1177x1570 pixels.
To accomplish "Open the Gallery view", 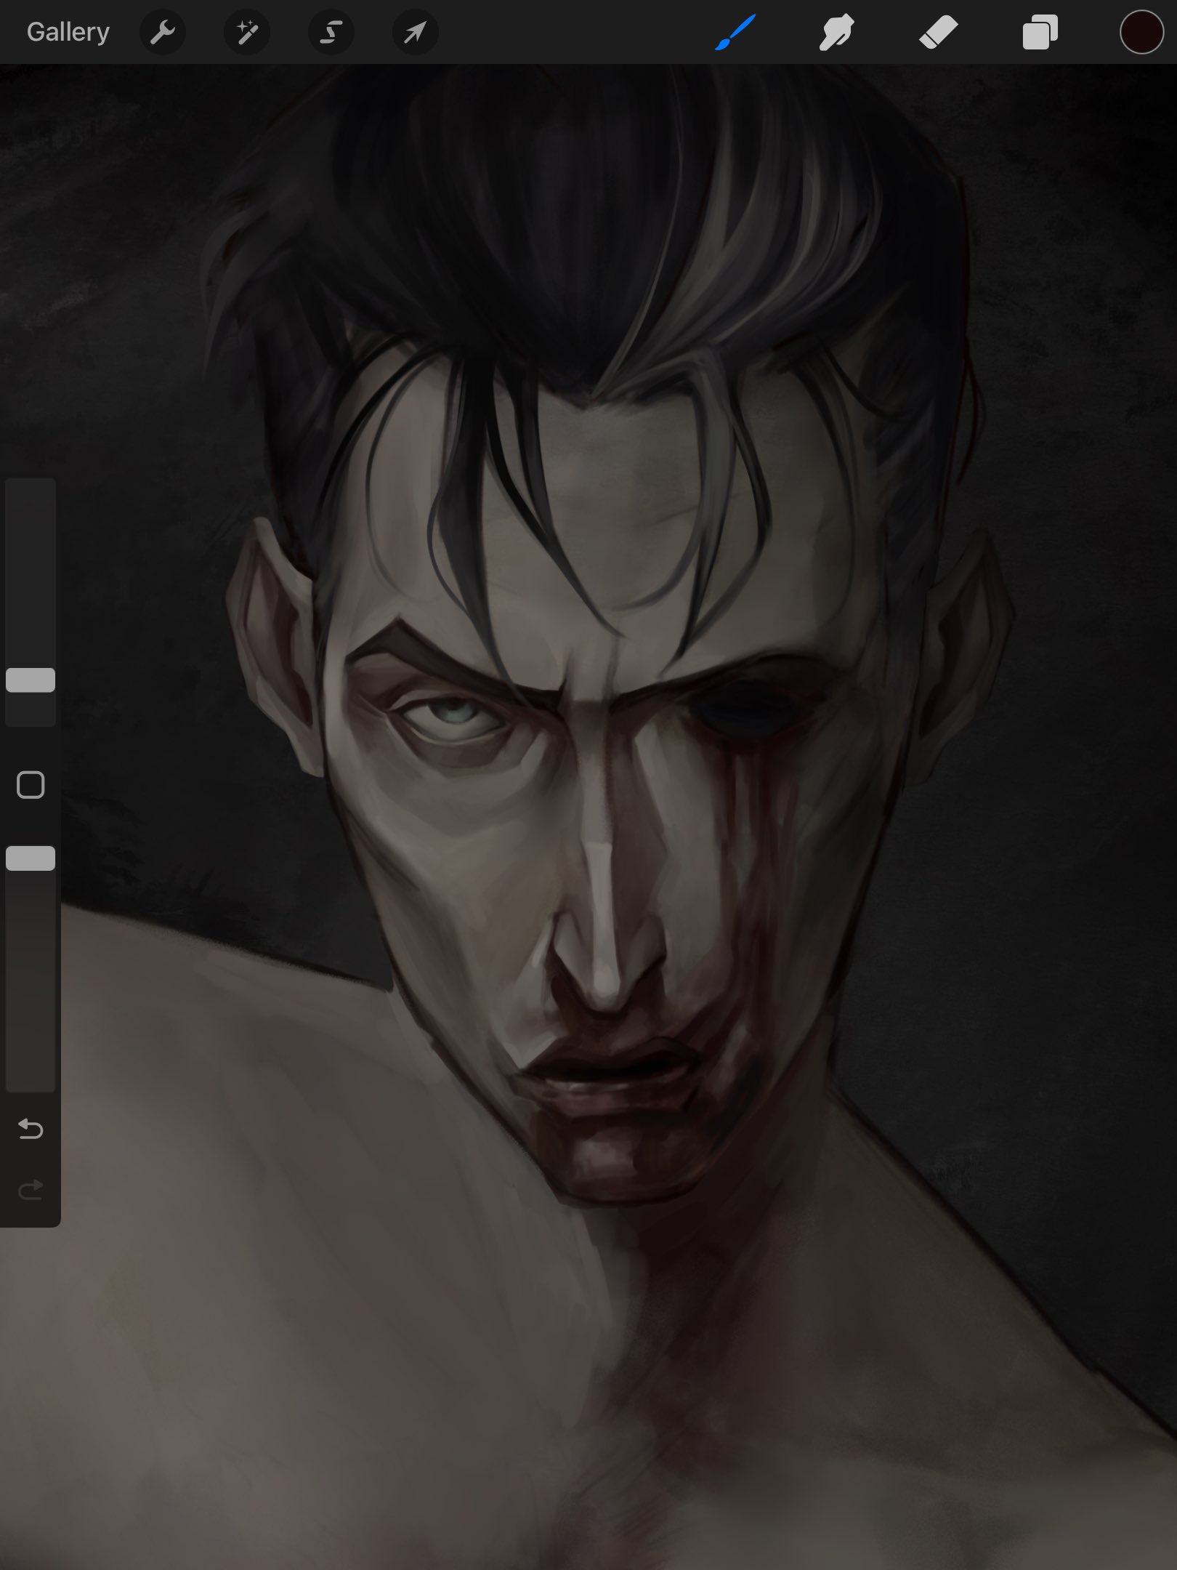I will (x=68, y=32).
